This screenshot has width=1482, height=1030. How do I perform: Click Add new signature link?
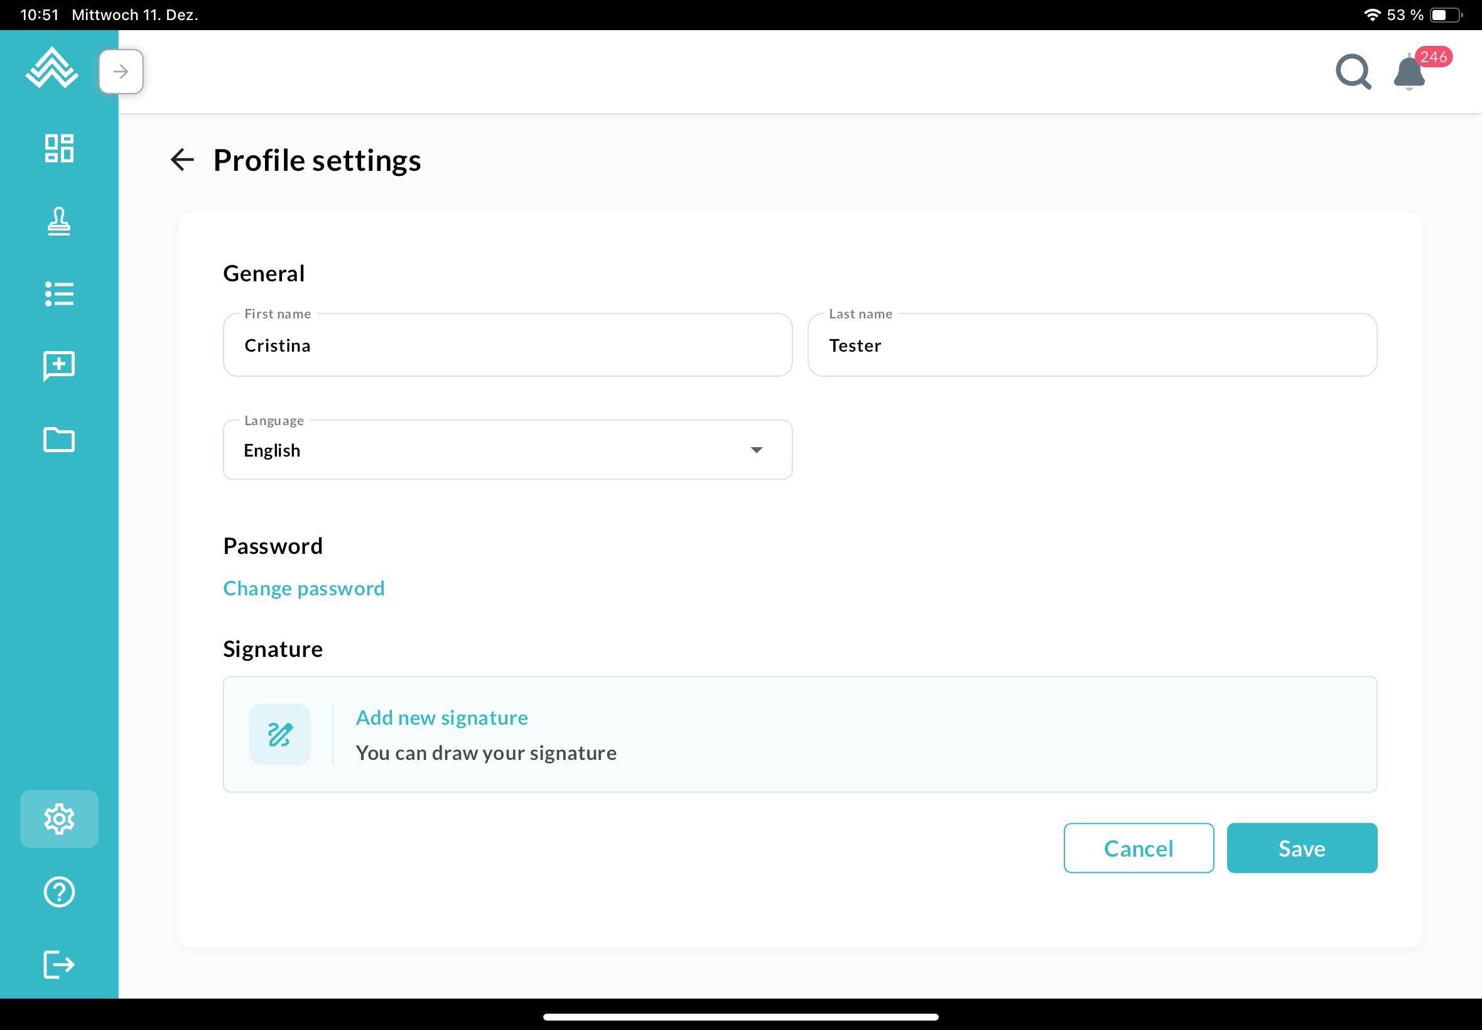click(442, 718)
